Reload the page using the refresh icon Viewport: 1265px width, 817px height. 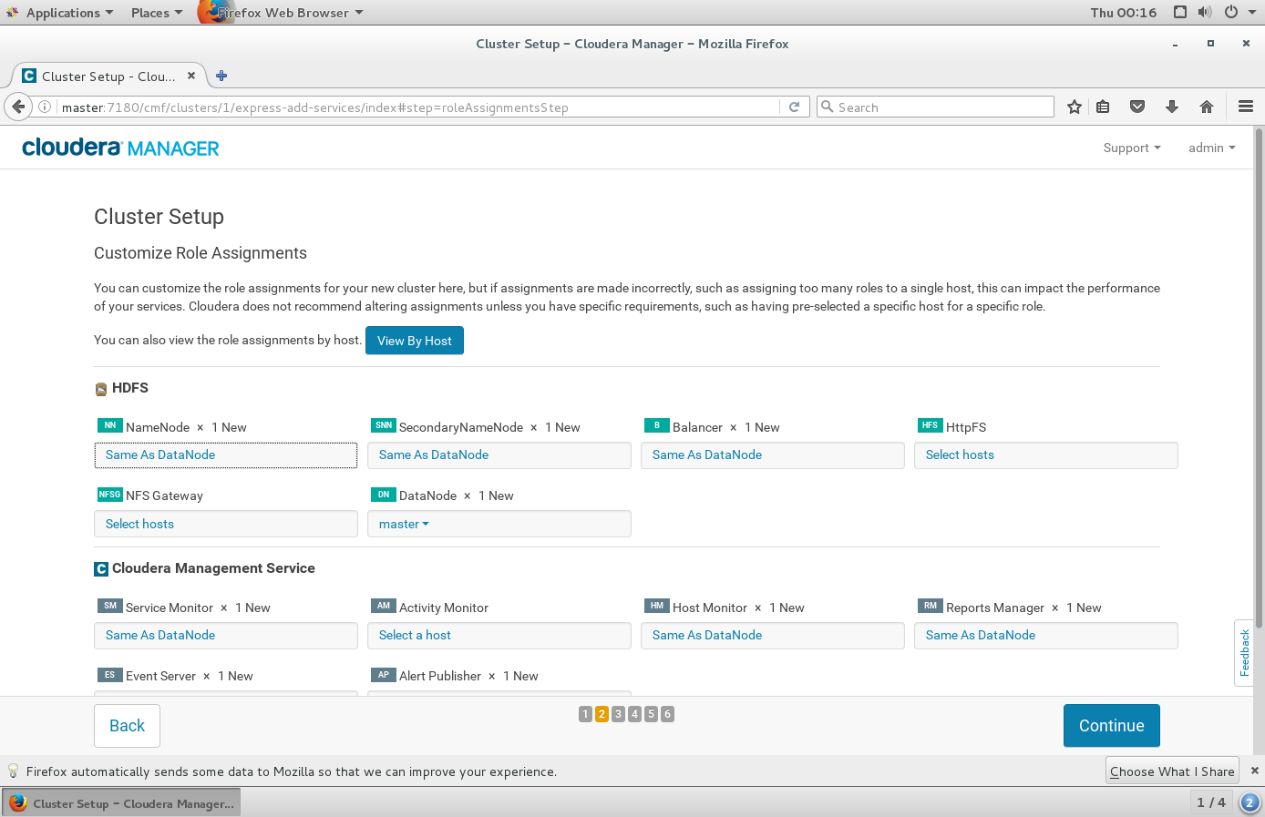(794, 107)
